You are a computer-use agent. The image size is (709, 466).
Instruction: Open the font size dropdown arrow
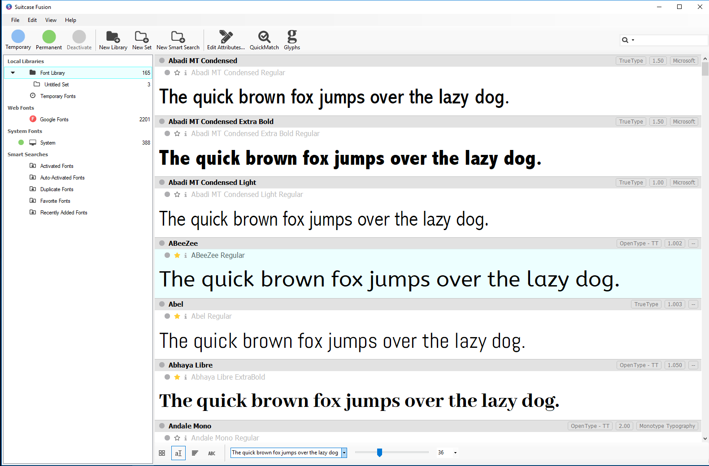tap(455, 453)
